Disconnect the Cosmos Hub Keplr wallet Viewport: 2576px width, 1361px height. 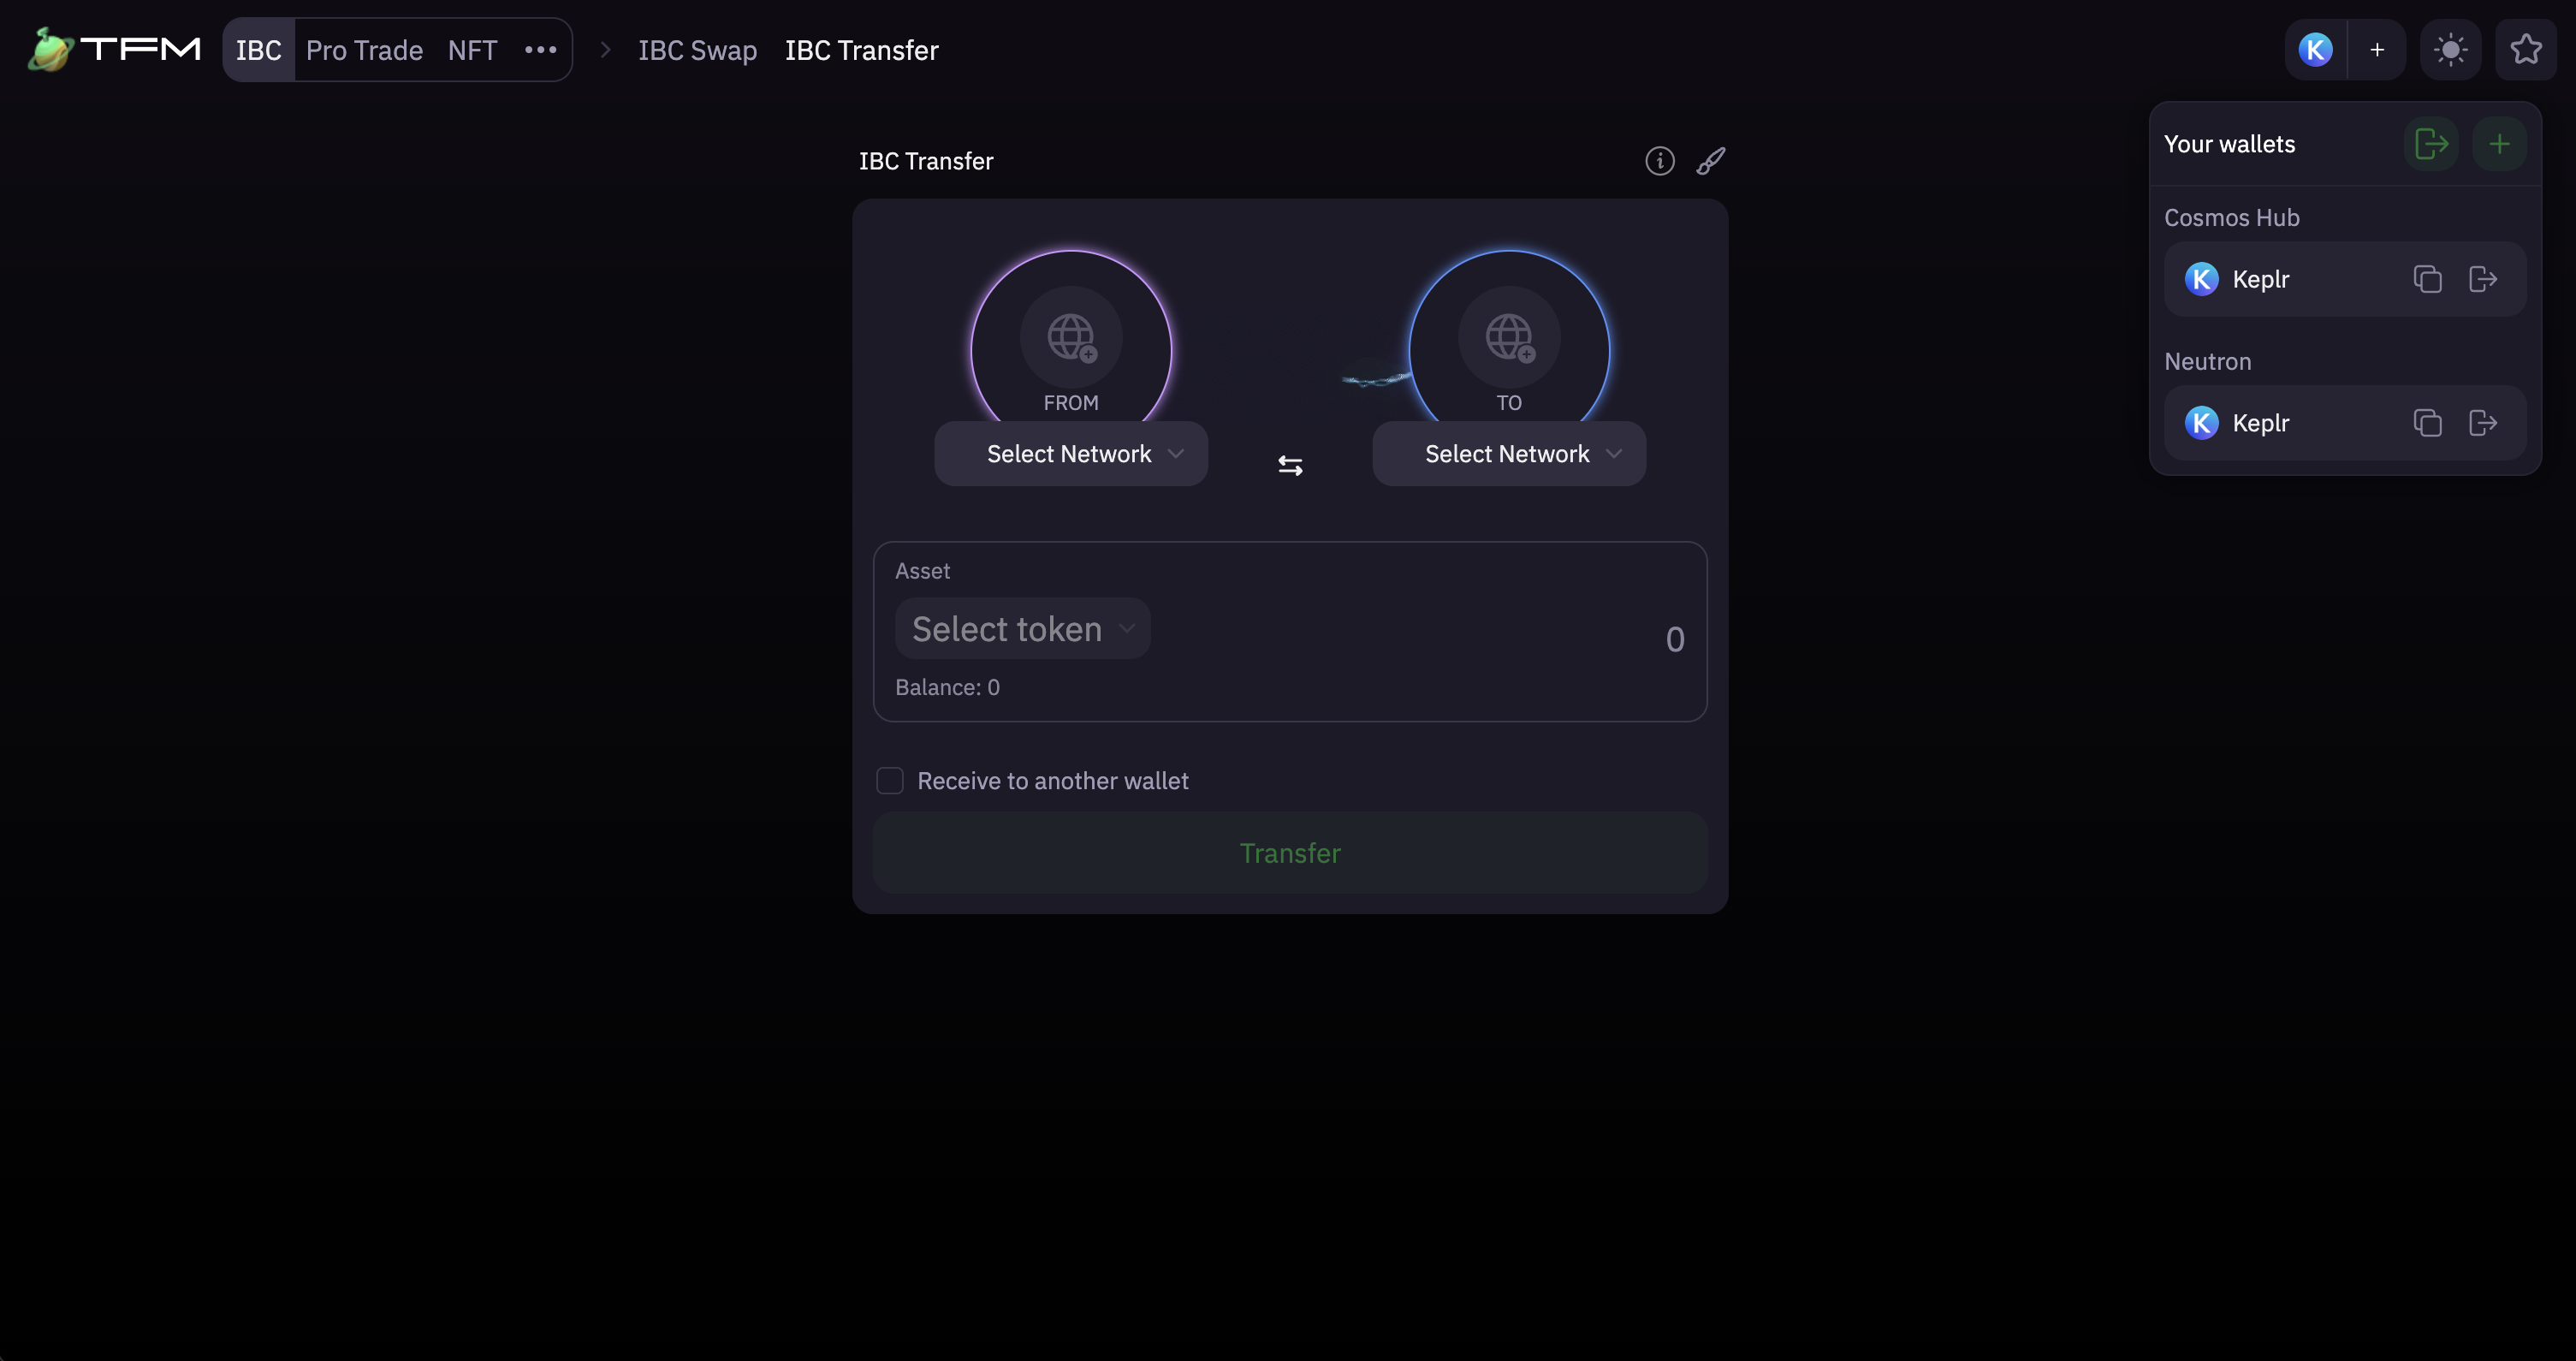click(x=2483, y=279)
